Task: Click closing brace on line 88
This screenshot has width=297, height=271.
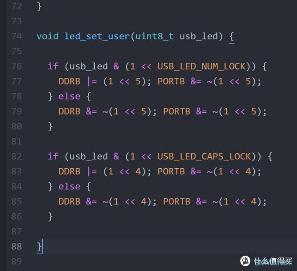Action: pos(39,247)
